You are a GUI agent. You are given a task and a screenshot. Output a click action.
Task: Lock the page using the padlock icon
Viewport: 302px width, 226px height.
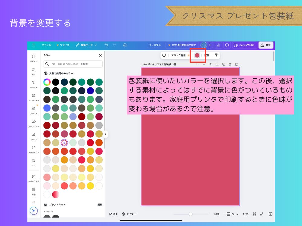click(217, 64)
